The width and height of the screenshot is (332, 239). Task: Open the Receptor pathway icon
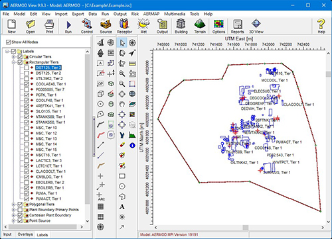(x=124, y=26)
